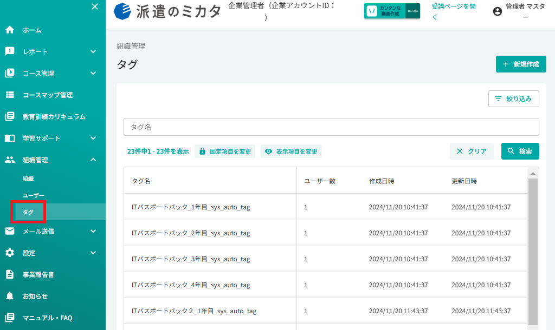Image resolution: width=555 pixels, height=330 pixels.
Task: Click the administrator account avatar icon
Action: pos(498,11)
